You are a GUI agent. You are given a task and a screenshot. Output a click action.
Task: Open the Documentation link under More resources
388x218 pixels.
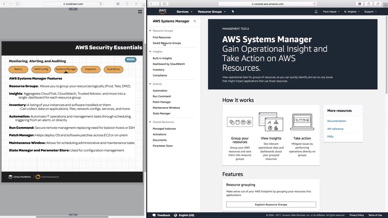click(x=336, y=121)
